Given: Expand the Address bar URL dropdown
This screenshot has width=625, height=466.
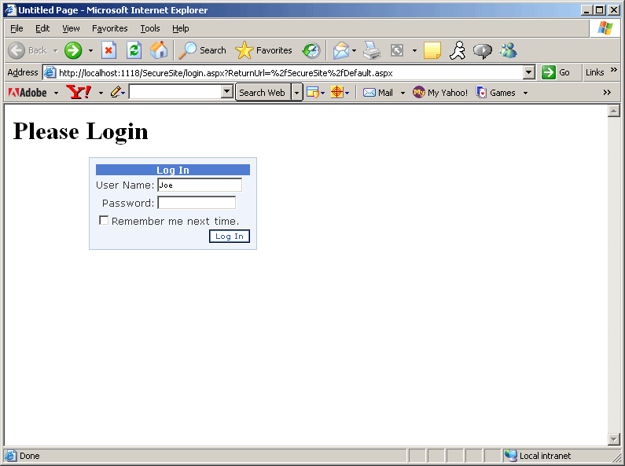Looking at the screenshot, I should point(528,72).
